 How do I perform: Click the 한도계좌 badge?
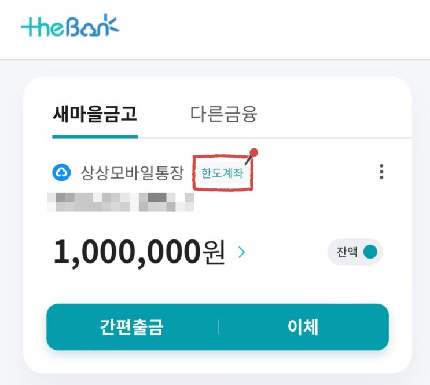tap(222, 173)
